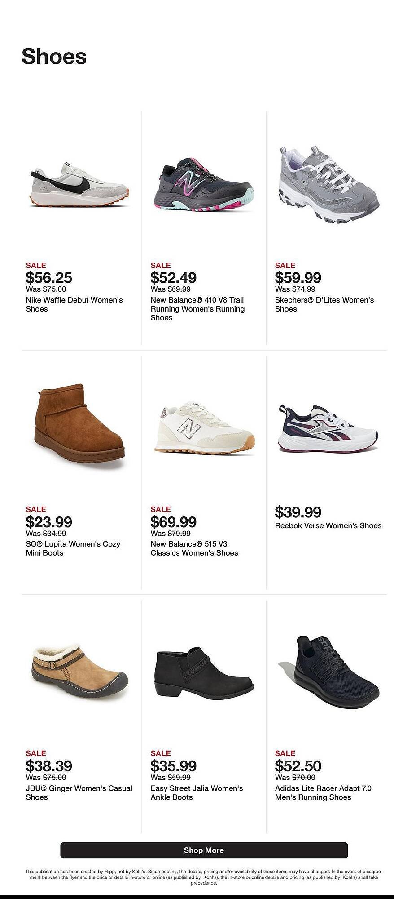This screenshot has height=899, width=394.
Task: Open the Nike Waffle Debut Women's Shoes link
Action: [x=74, y=304]
